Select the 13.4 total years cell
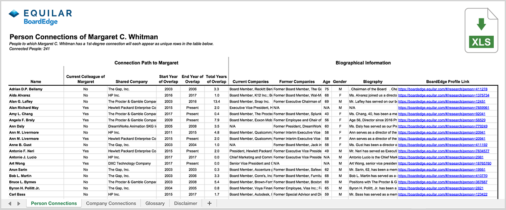This screenshot has width=506, height=210. tap(216, 102)
